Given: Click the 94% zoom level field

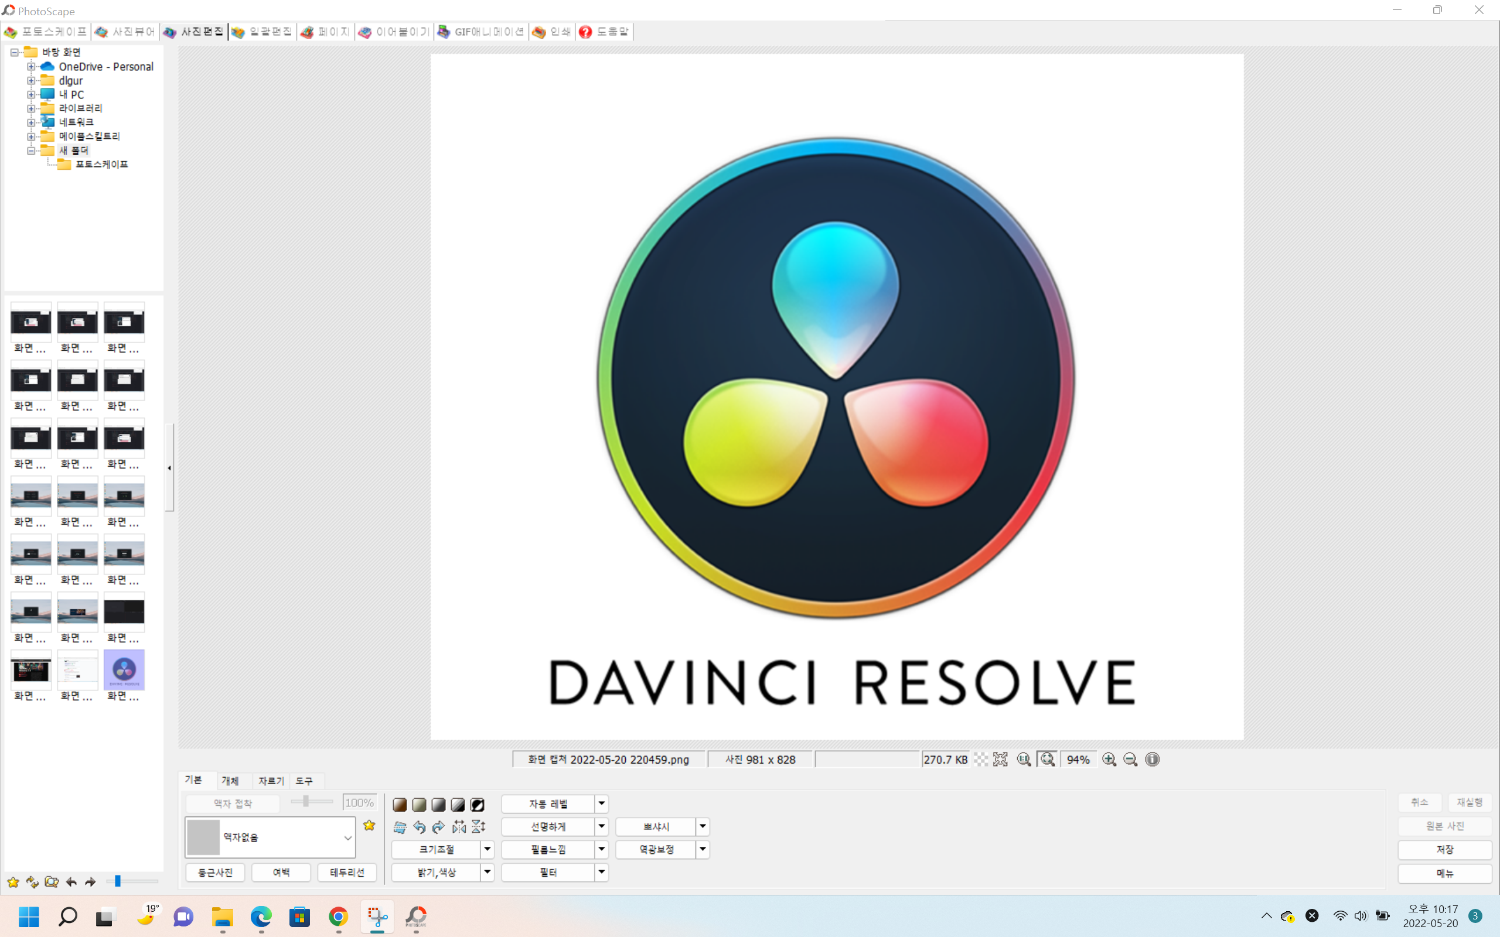Looking at the screenshot, I should click(1079, 759).
